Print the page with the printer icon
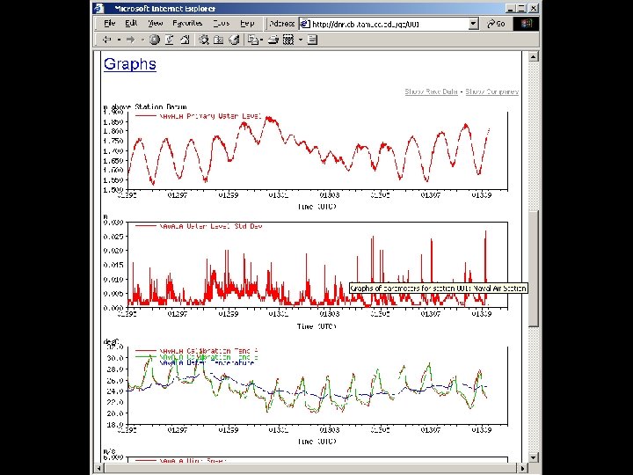Viewport: 633px width, 475px height. tap(273, 40)
